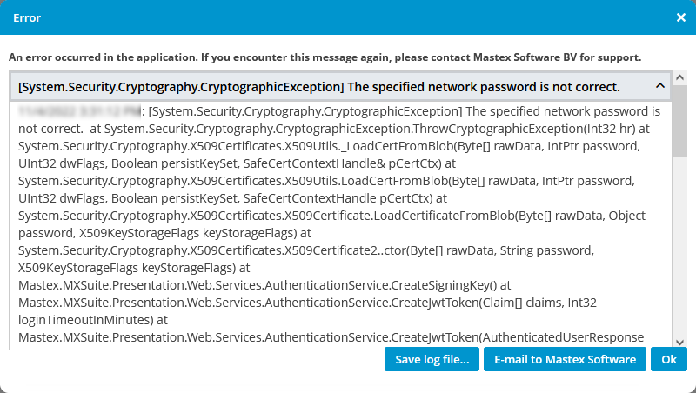The height and width of the screenshot is (393, 696).
Task: Click the CreateSigningKey() stack trace line
Action: tap(261, 285)
